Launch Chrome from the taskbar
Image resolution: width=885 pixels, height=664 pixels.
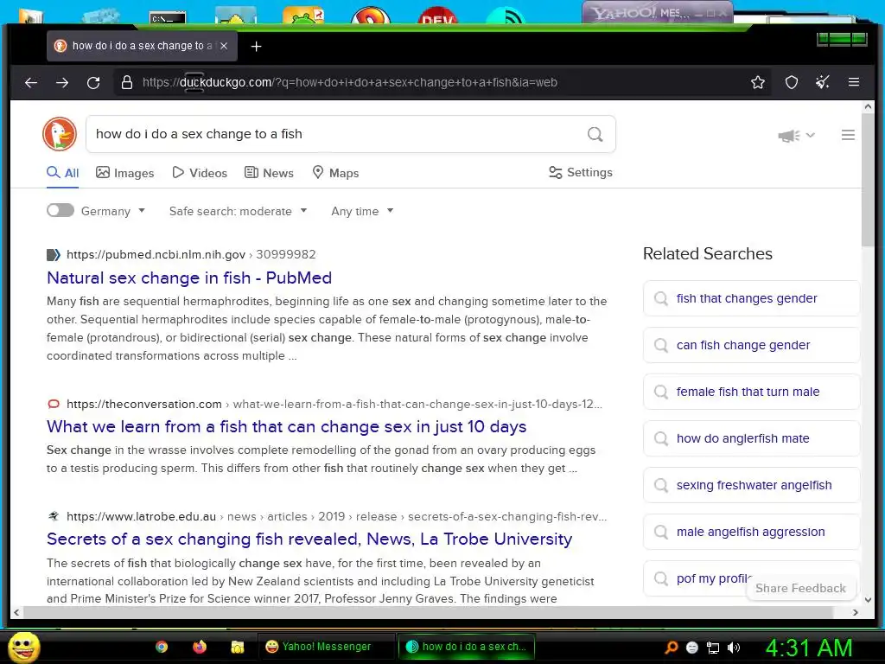point(162,647)
